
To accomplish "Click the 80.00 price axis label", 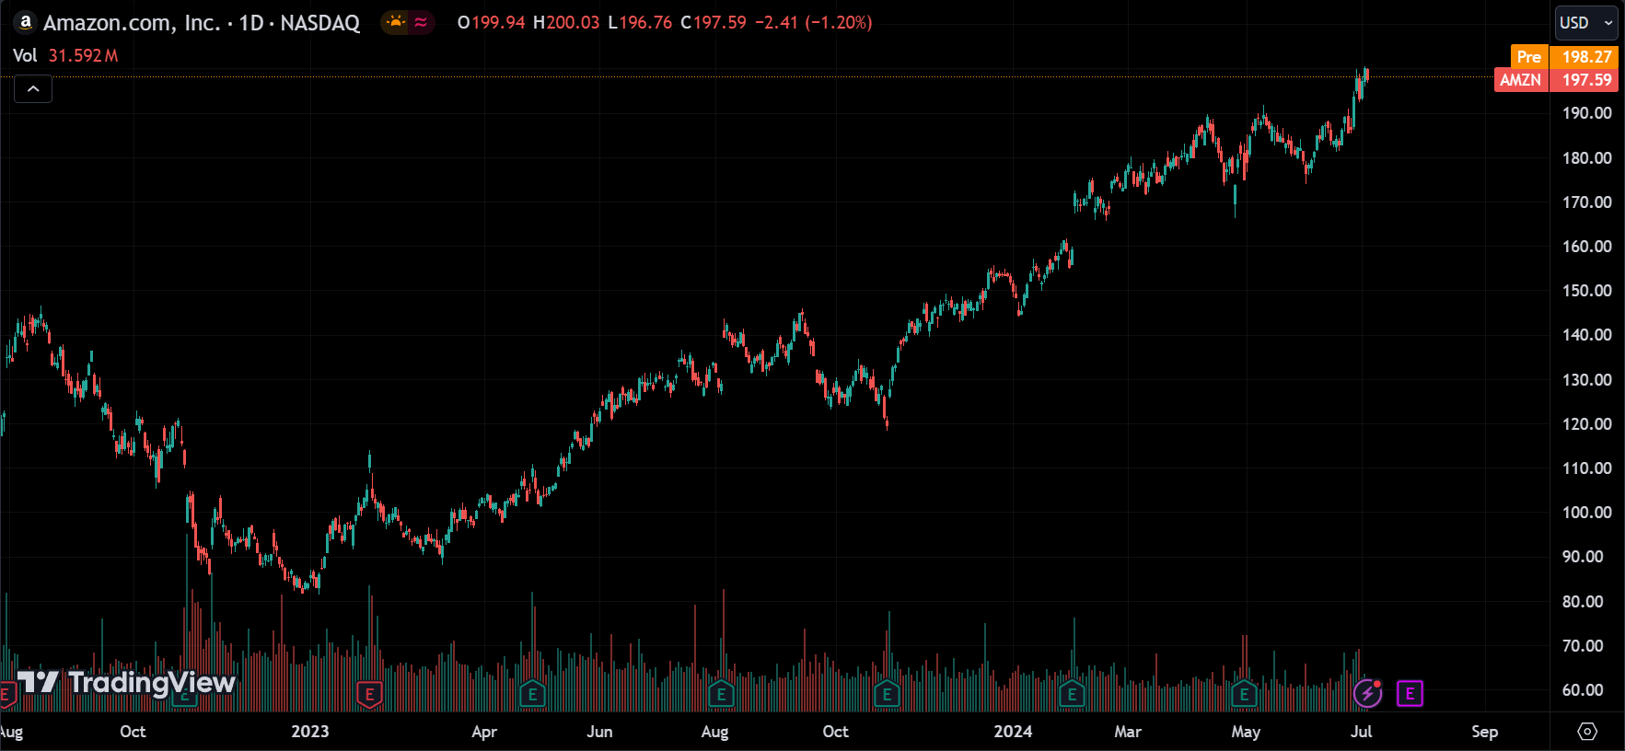I will tap(1583, 602).
